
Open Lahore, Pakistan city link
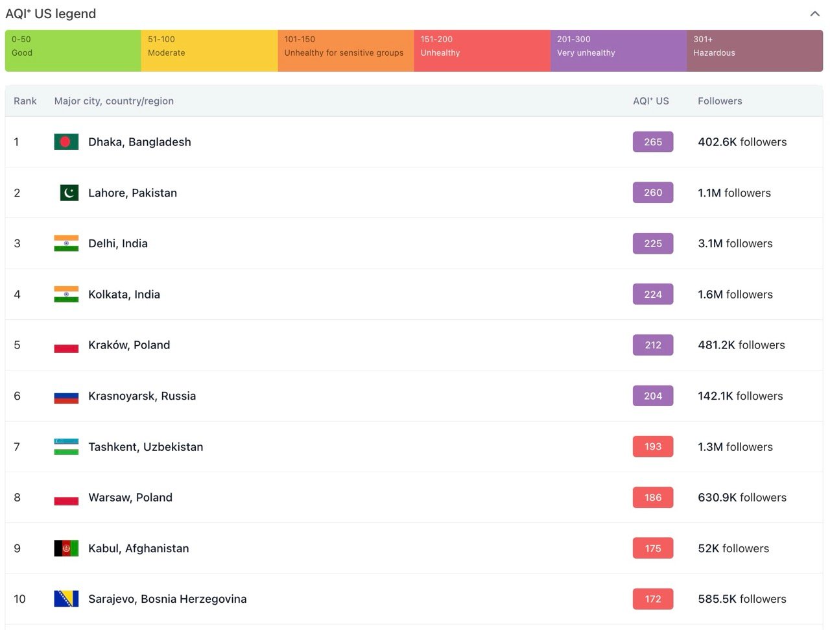click(132, 193)
